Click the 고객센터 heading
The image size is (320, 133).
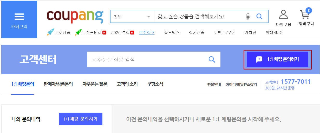pyautogui.click(x=38, y=59)
